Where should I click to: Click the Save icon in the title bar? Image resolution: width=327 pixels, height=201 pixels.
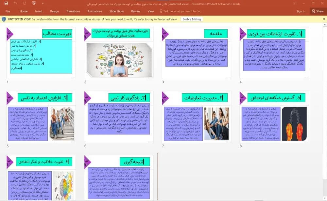coord(6,3)
